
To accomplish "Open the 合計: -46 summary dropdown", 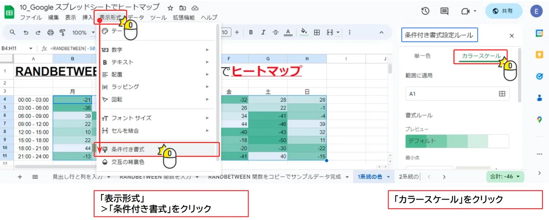I will click(506, 177).
